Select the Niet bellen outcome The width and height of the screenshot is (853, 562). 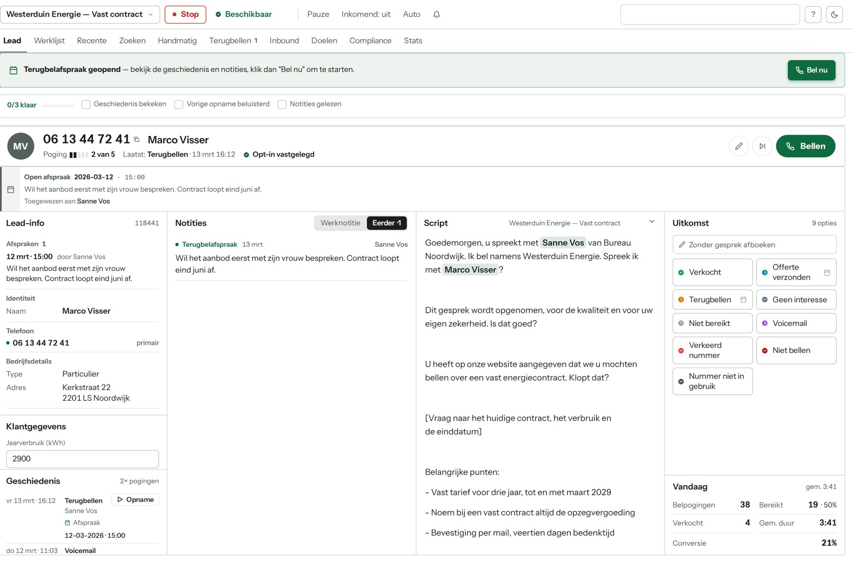point(796,350)
